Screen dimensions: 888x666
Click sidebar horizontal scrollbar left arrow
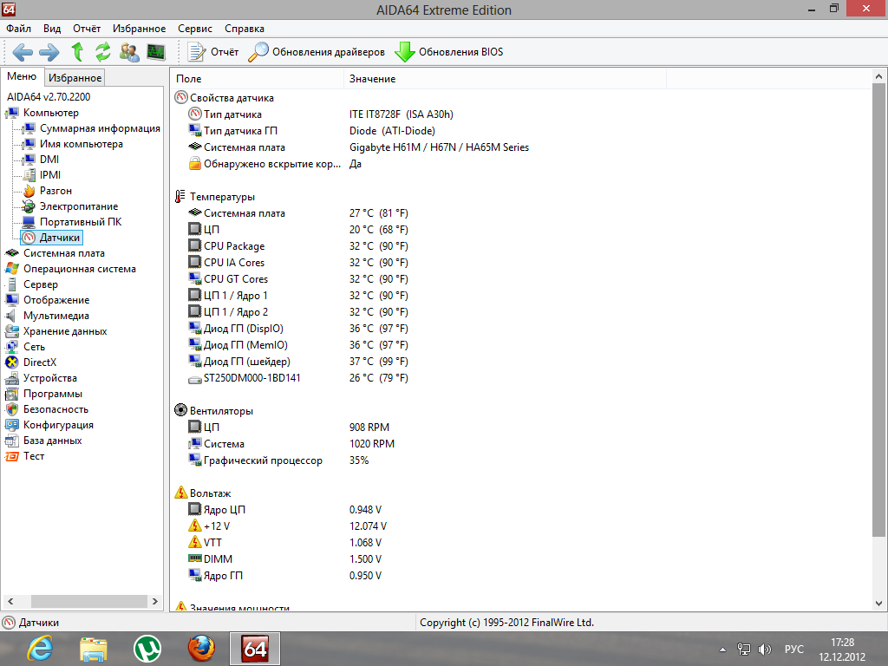[x=10, y=602]
